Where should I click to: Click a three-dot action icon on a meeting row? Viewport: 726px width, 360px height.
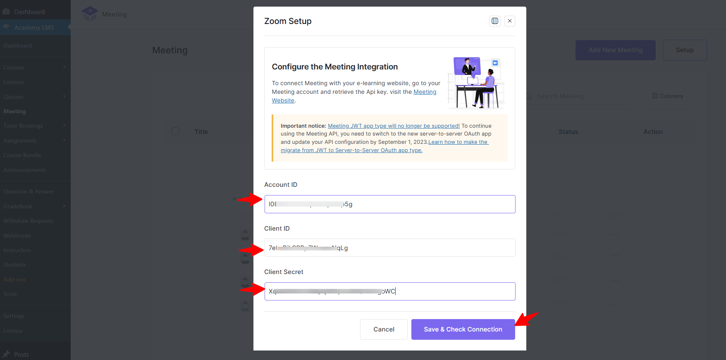[614, 234]
